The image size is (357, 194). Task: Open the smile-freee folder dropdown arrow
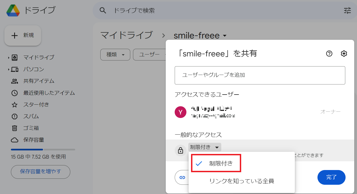click(225, 36)
